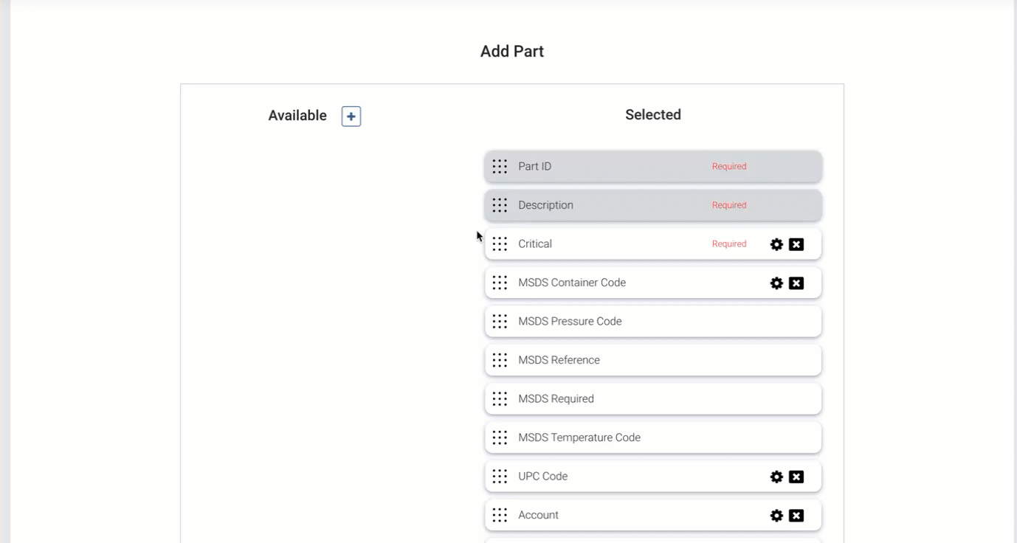Remove the UPC Code field

point(796,477)
